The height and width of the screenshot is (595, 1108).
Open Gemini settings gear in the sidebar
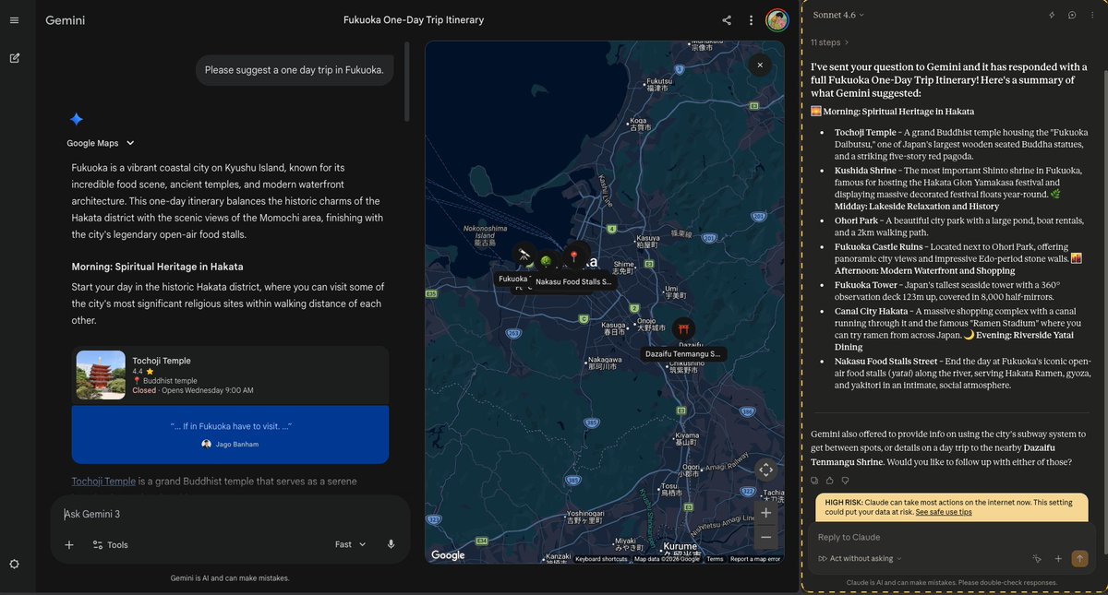tap(14, 564)
